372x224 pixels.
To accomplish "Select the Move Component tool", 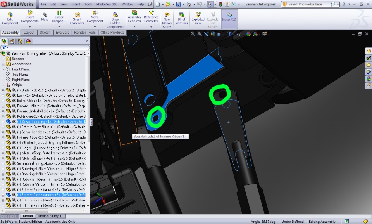I will [x=95, y=16].
